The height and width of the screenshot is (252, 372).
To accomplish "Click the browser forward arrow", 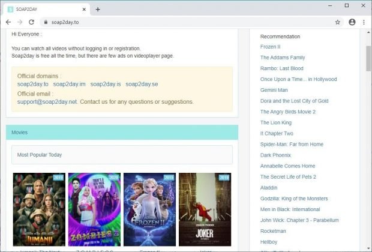I will coord(20,22).
